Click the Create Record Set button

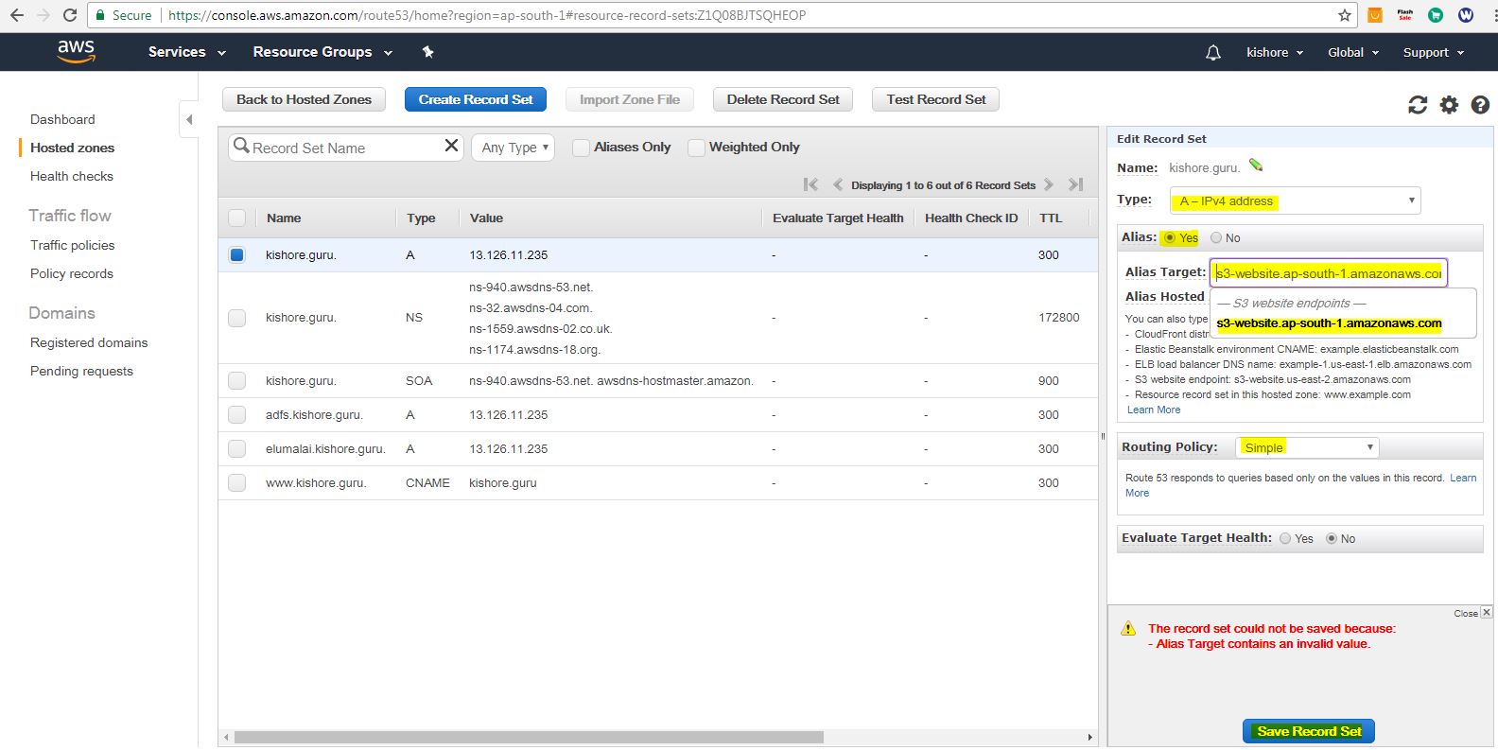pos(476,99)
